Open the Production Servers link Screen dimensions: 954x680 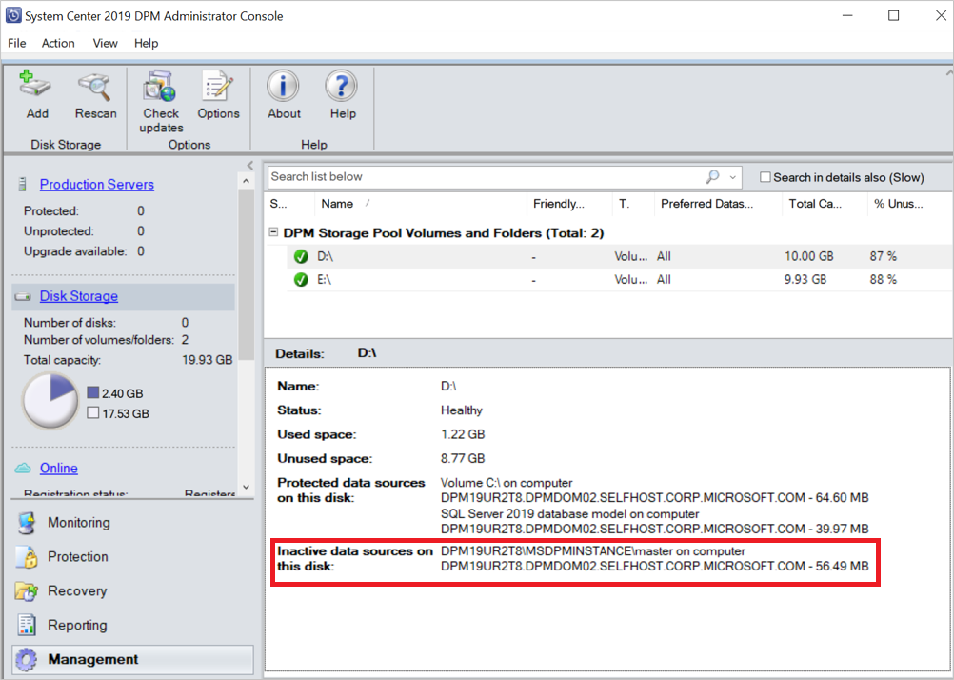pyautogui.click(x=97, y=185)
